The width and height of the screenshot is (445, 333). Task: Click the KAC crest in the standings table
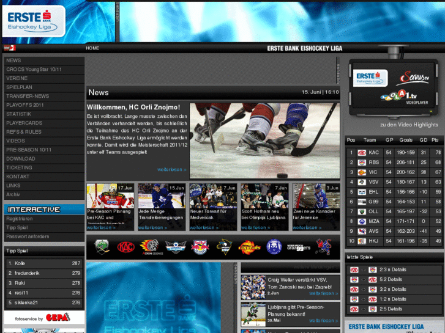[362, 153]
